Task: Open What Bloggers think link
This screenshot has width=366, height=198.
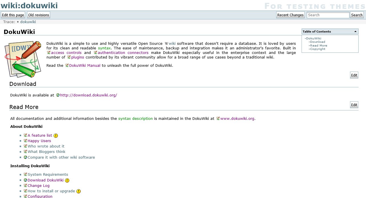Action: click(46, 152)
